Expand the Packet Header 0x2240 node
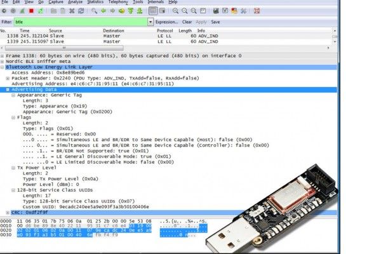This screenshot has width=381, height=254. pyautogui.click(x=8, y=78)
